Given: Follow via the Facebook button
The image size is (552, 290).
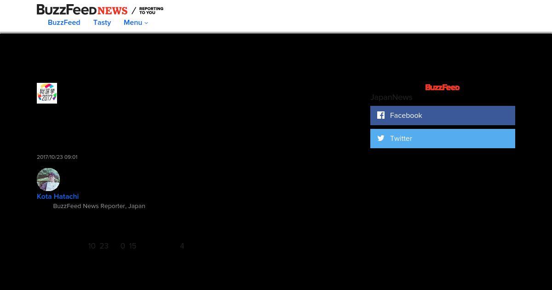Looking at the screenshot, I should [443, 116].
